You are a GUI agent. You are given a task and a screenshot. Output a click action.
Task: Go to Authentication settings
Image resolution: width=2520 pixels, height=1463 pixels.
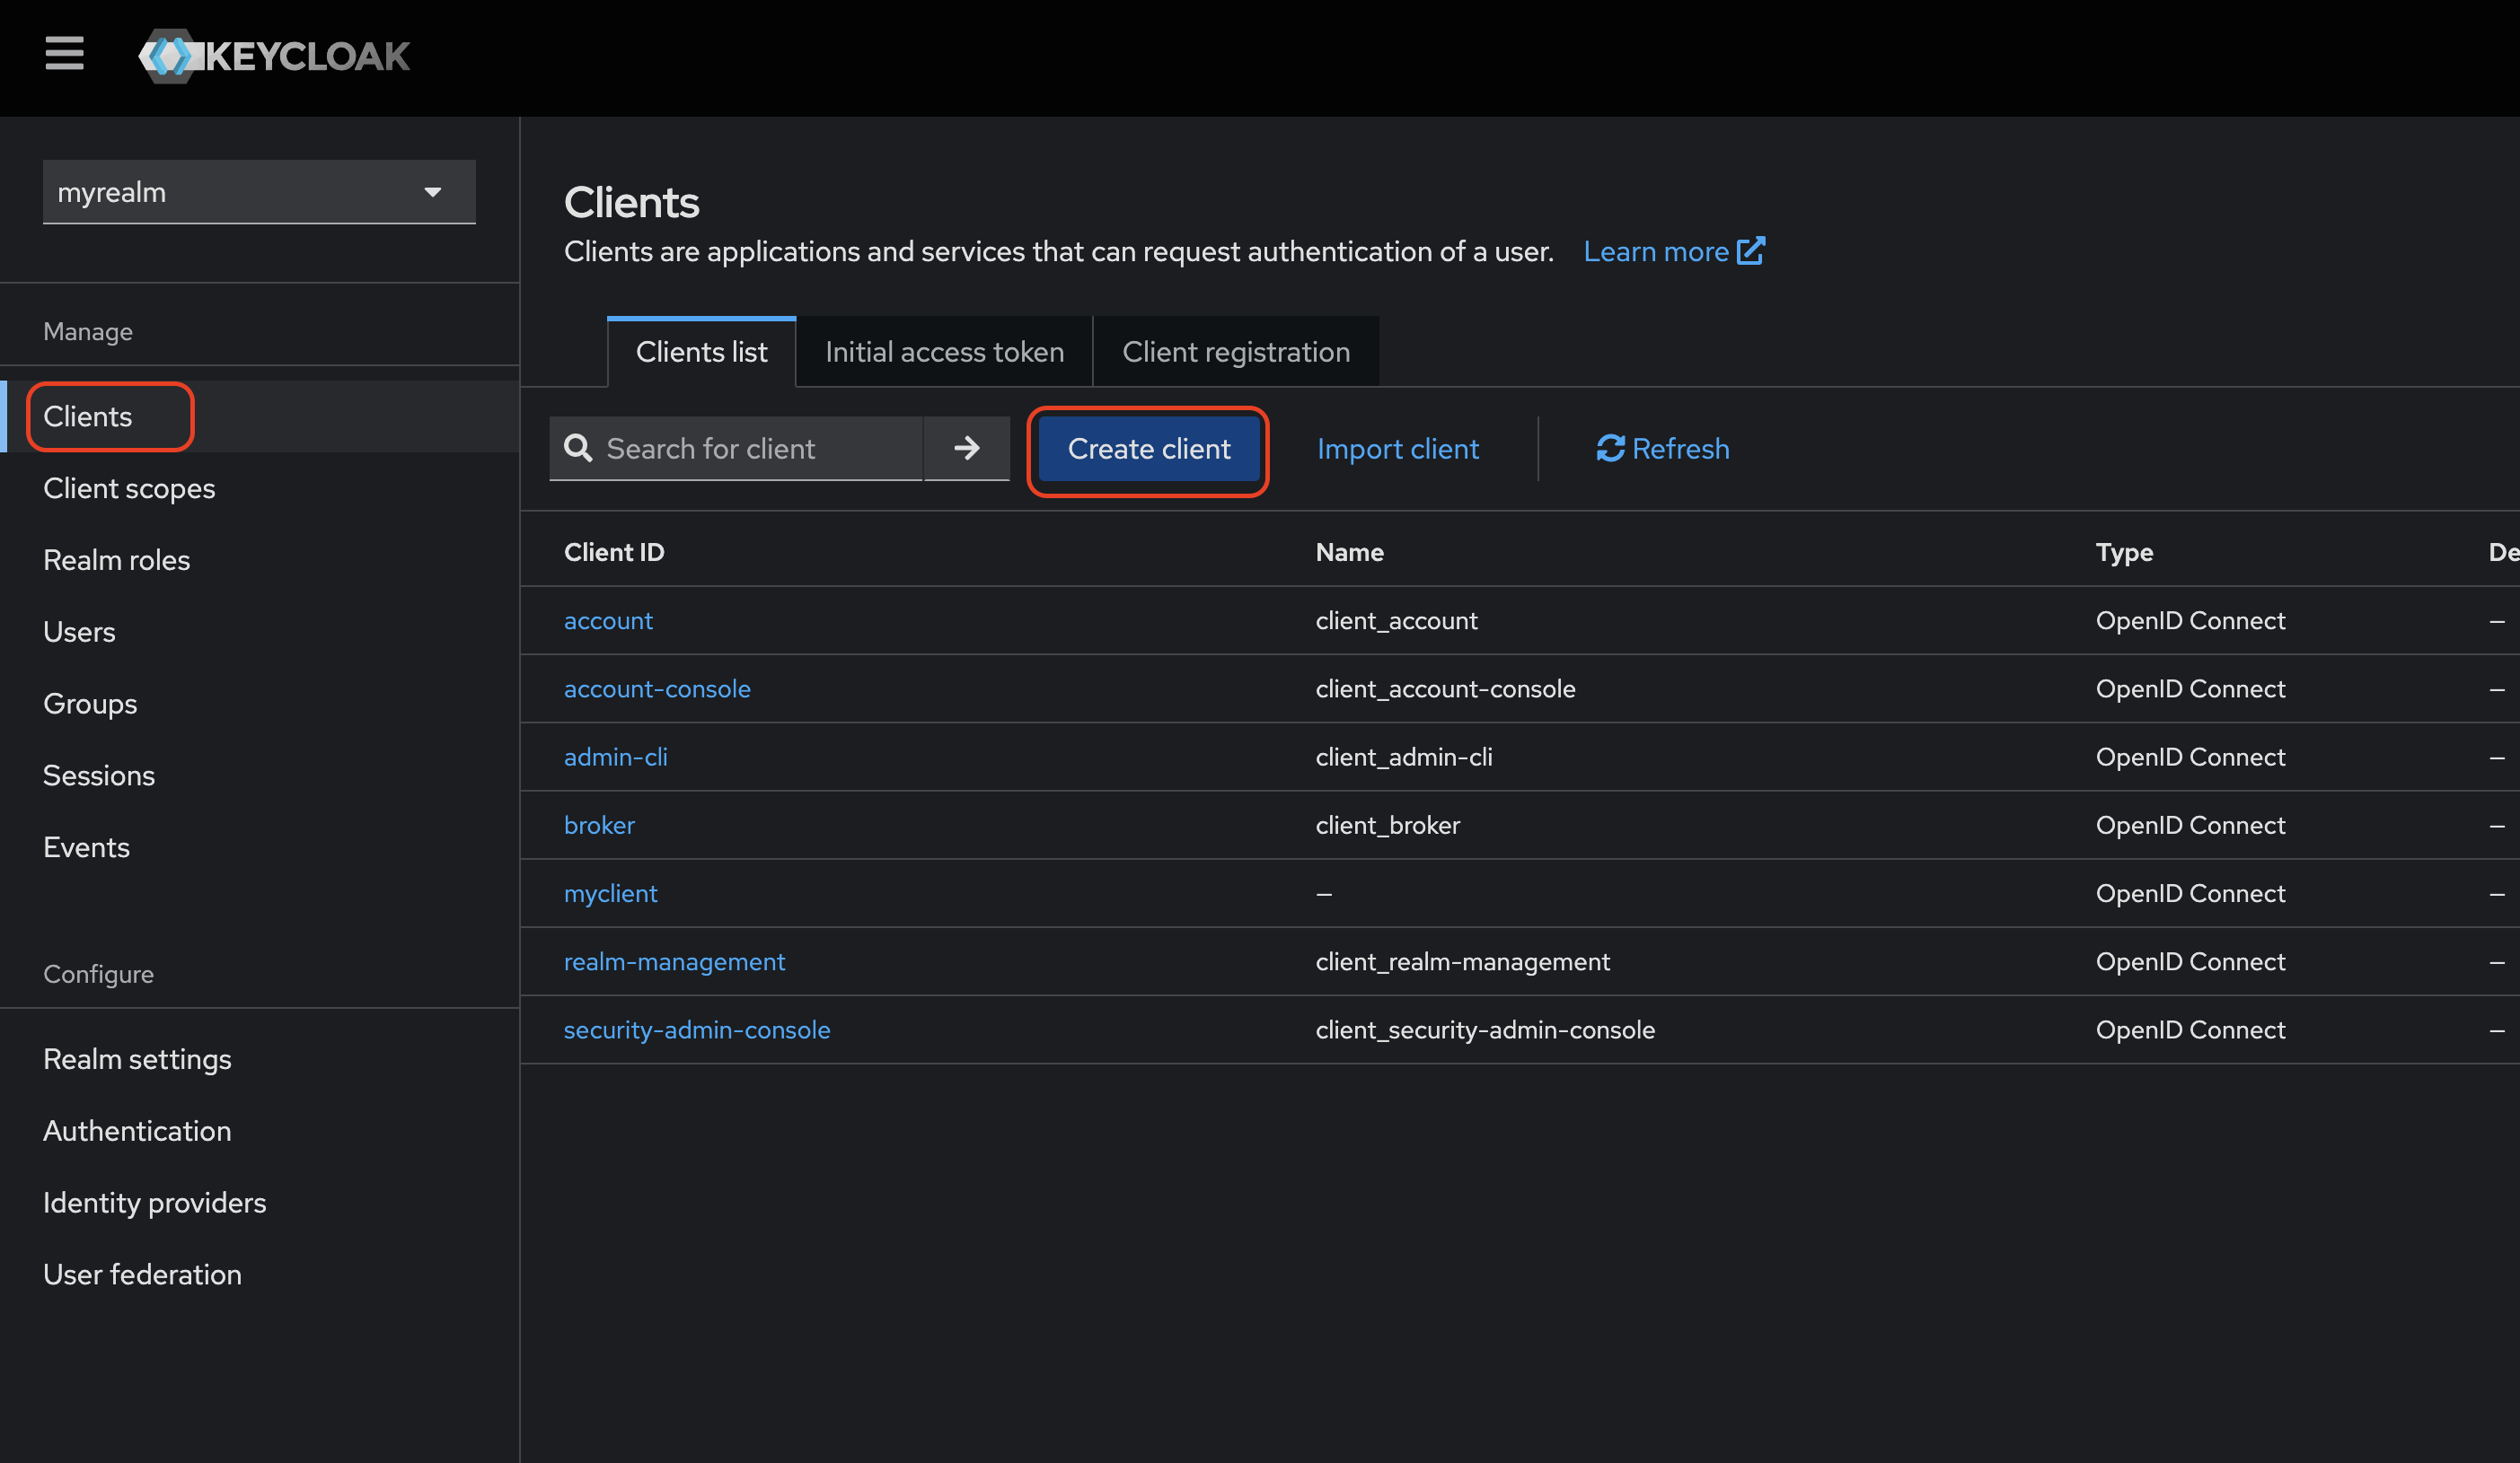coord(260,1131)
